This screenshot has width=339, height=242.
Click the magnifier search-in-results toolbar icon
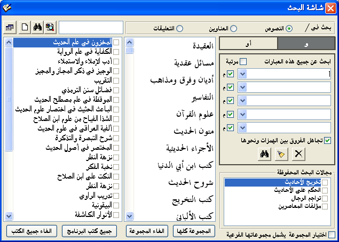[x=50, y=27]
